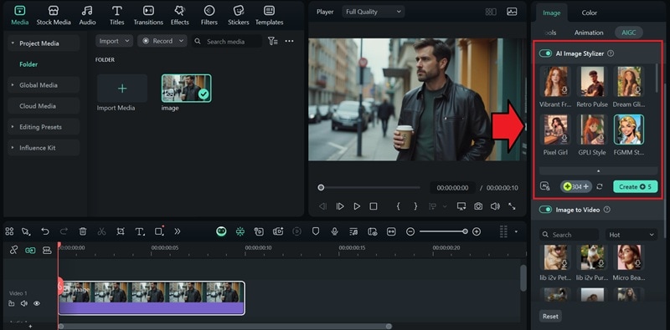Click the AI Image Stylizer help icon
The image size is (670, 330).
[611, 53]
